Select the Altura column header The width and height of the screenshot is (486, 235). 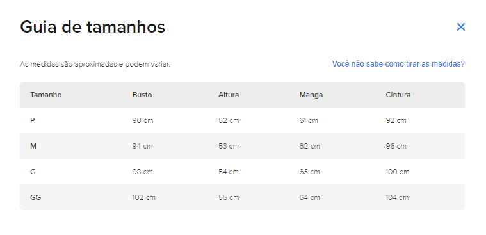[229, 95]
